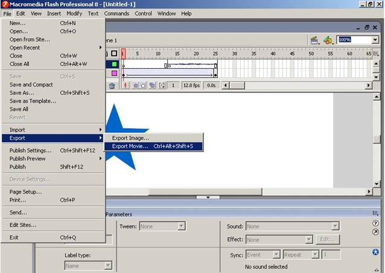The height and width of the screenshot is (273, 385).
Task: Expand the Import submenu
Action: (54, 130)
